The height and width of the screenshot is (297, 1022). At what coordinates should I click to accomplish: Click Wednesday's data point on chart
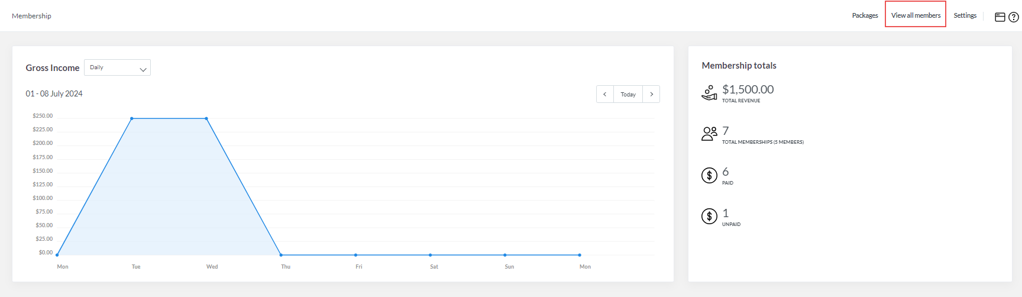click(x=206, y=118)
